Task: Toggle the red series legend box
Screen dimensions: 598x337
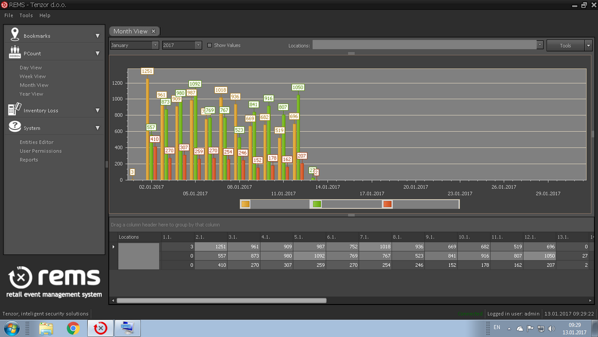Action: (x=388, y=204)
